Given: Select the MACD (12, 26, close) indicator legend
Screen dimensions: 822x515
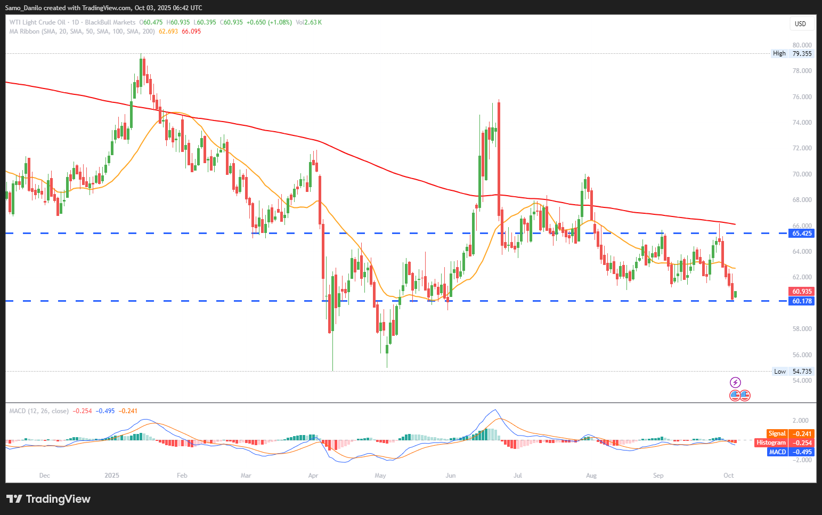Looking at the screenshot, I should (39, 411).
